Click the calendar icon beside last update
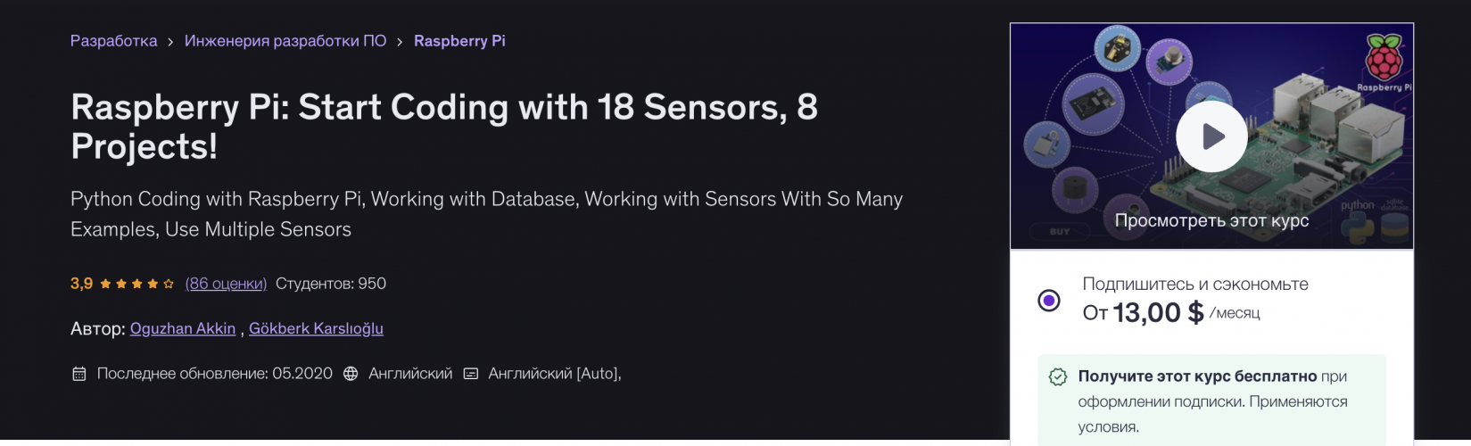The width and height of the screenshot is (1471, 446). [x=79, y=374]
